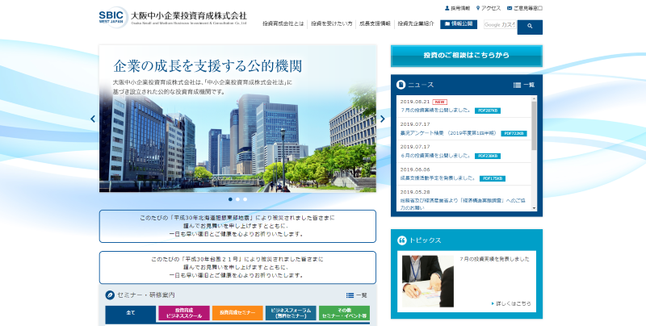Select 投資育成ビジネススクール tab
The width and height of the screenshot is (646, 326).
(184, 313)
